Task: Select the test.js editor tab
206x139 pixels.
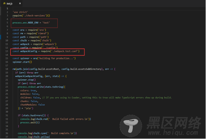Action: (12, 3)
